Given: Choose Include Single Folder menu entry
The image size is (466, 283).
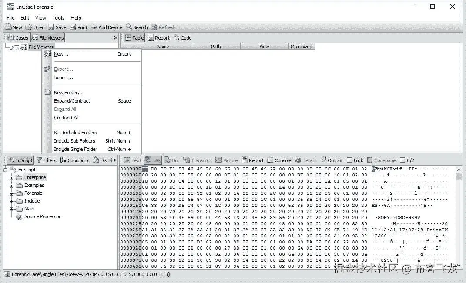Looking at the screenshot, I should pyautogui.click(x=92, y=149).
